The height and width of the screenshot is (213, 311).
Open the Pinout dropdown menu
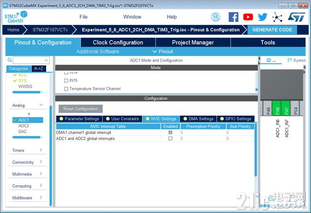coord(163,52)
